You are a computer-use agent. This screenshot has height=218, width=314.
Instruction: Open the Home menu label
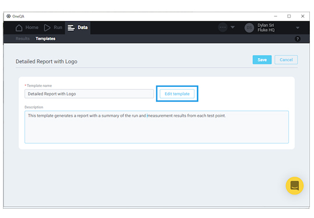(x=32, y=27)
